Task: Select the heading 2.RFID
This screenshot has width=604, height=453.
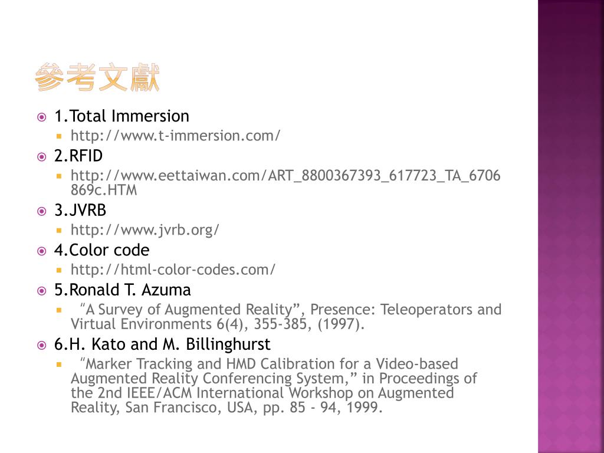Action: pyautogui.click(x=78, y=156)
